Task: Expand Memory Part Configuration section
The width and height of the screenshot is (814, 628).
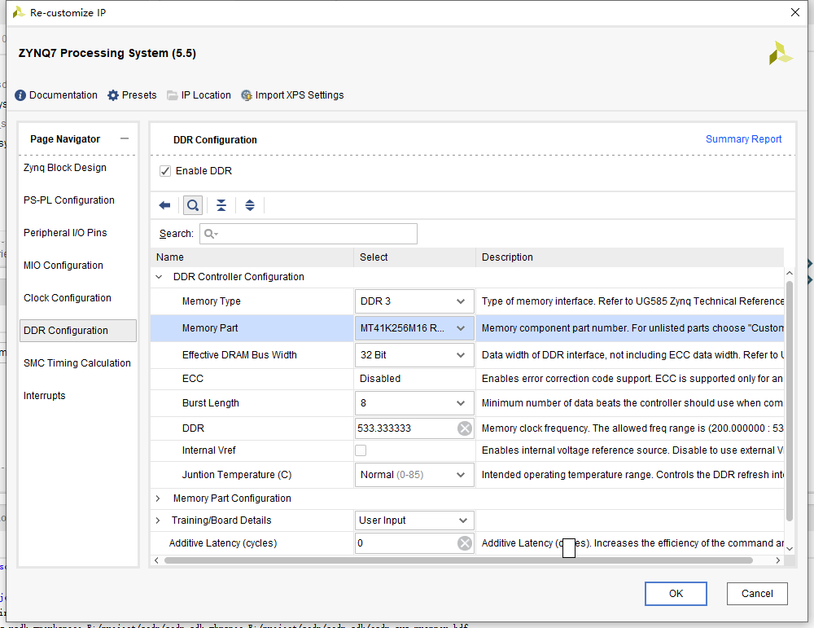Action: point(158,498)
